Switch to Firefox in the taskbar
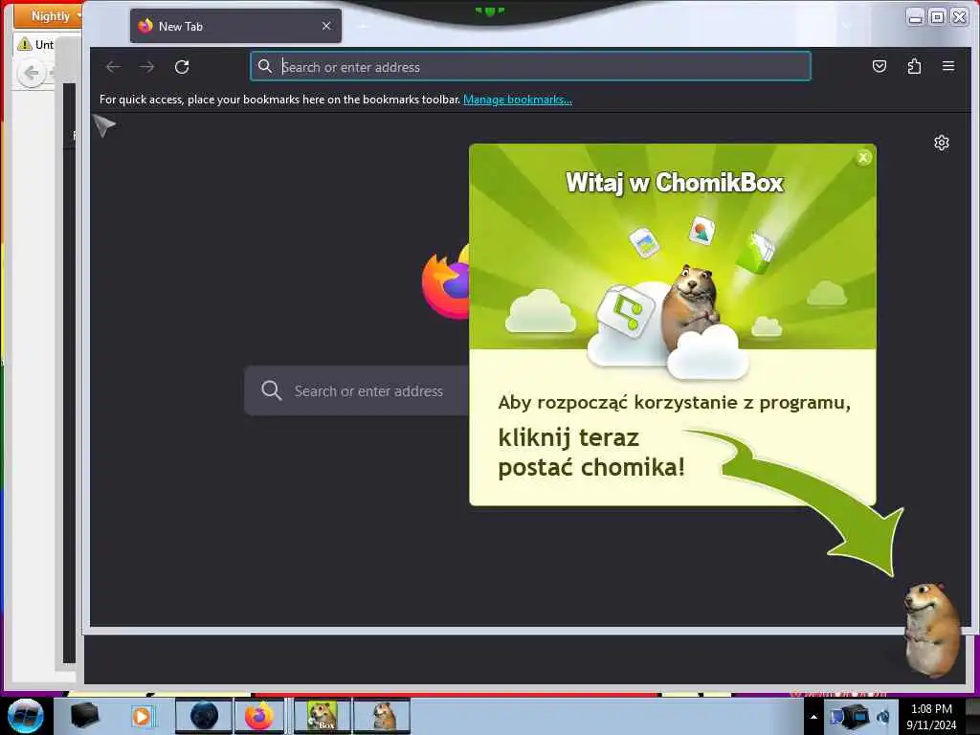Screen dimensions: 980x735 [x=259, y=716]
